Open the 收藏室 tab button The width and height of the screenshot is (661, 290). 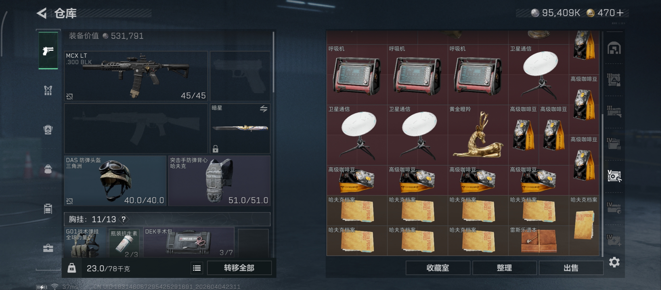(438, 268)
